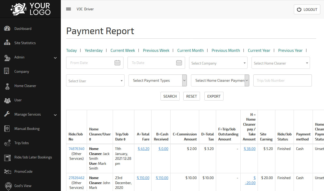The width and height of the screenshot is (324, 191).
Task: Filter by Current Year link
Action: [x=259, y=51]
